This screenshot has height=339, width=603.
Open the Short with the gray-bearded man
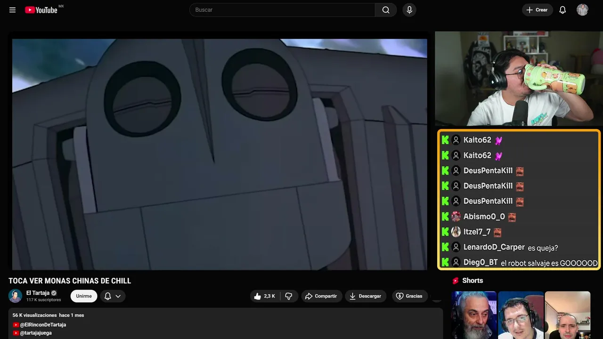pos(474,315)
